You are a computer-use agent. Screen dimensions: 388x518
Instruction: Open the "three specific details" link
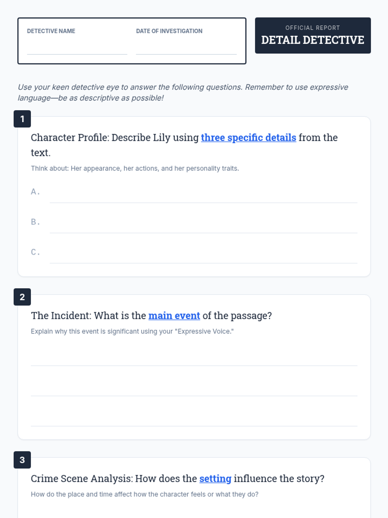pos(248,138)
